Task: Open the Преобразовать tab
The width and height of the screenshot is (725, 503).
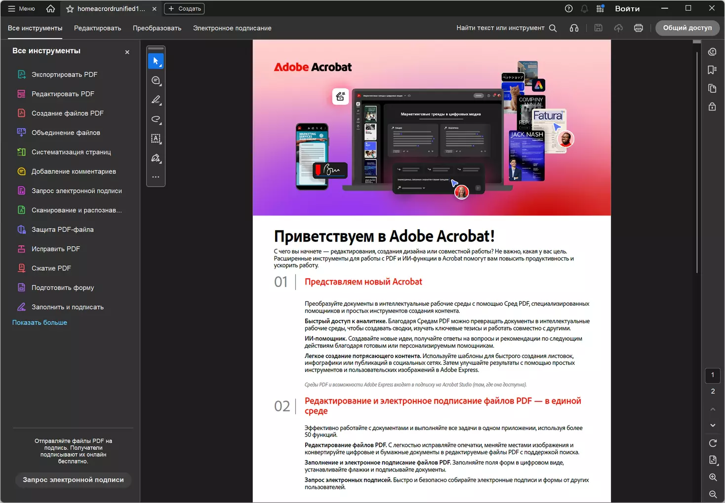Action: coord(157,28)
